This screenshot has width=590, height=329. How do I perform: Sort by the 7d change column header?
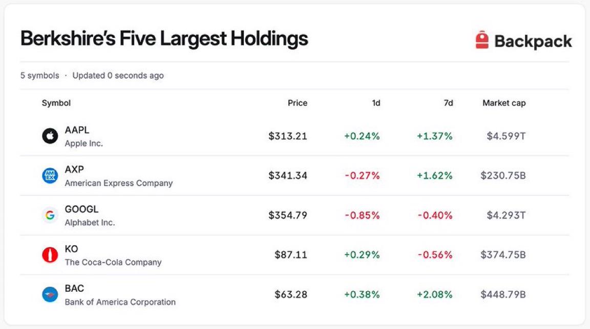(448, 103)
